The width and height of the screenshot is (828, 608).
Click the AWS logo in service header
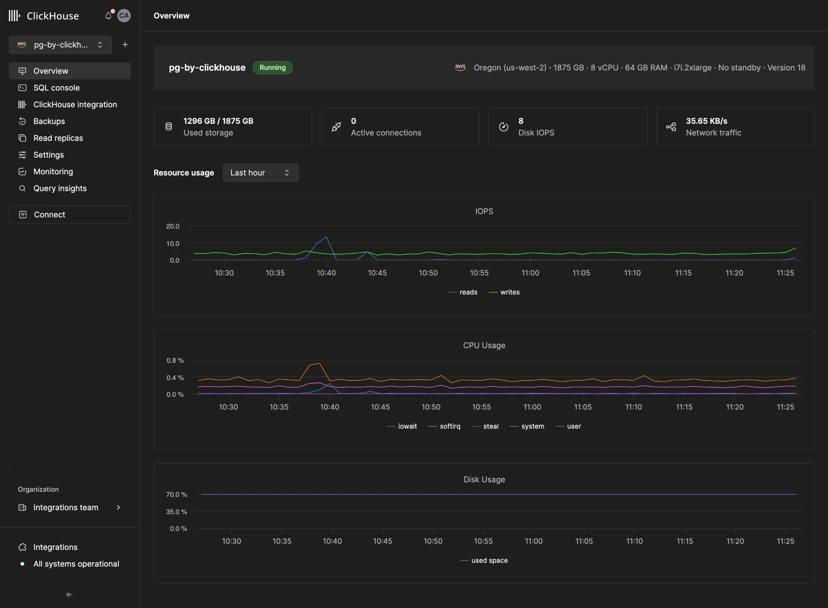pos(460,68)
